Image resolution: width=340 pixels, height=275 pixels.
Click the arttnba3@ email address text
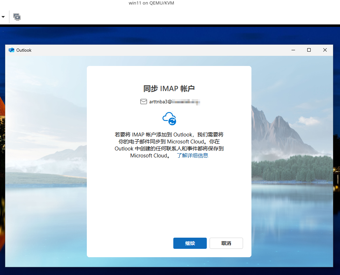click(175, 102)
